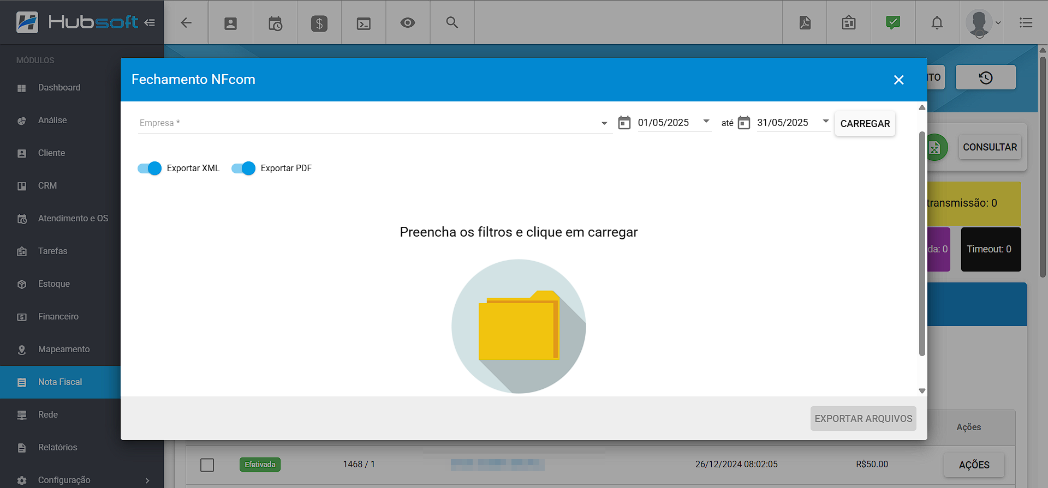Toggle the Exportar PDF switch

tap(243, 168)
